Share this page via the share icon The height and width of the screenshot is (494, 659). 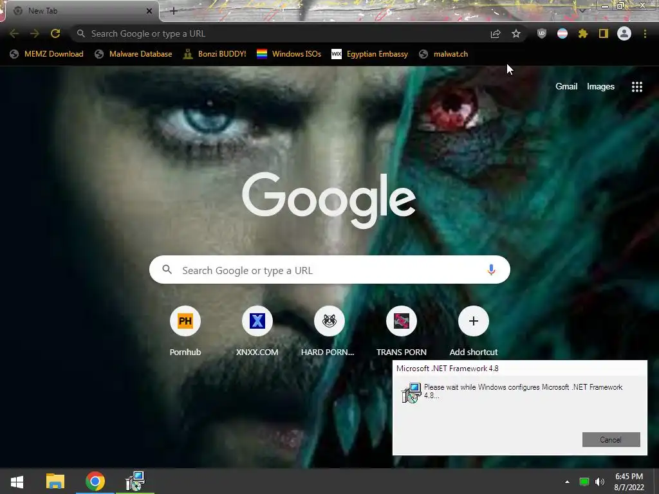click(496, 33)
